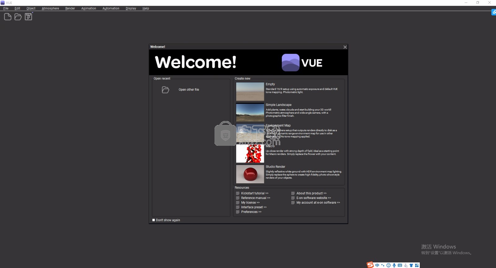The width and height of the screenshot is (496, 268).
Task: Open the Render menu
Action: point(70,8)
